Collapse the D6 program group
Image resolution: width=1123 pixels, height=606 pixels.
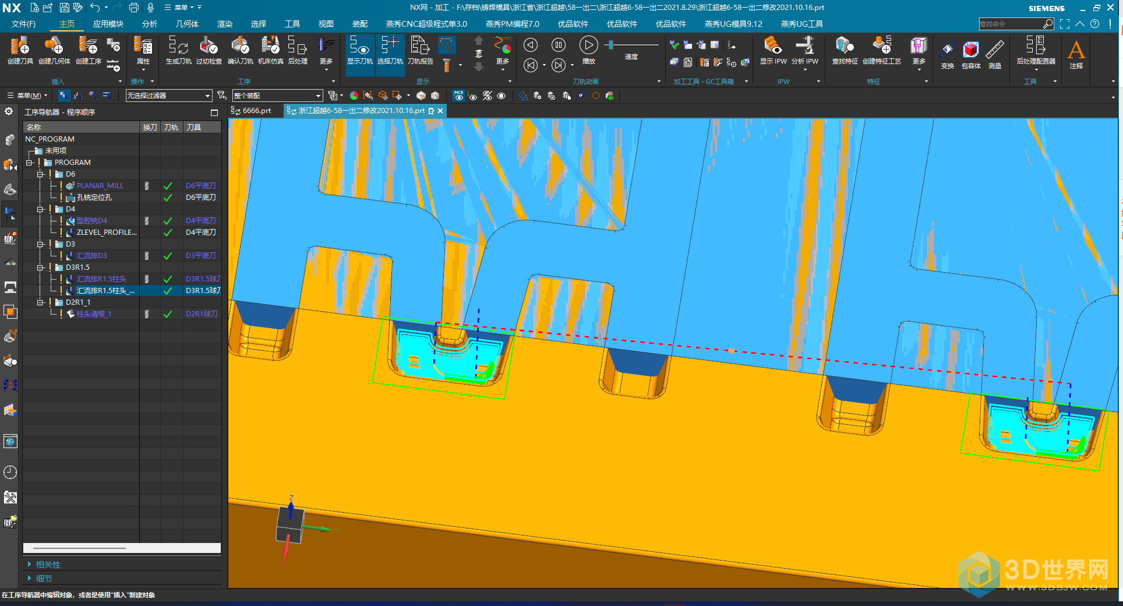pyautogui.click(x=40, y=174)
